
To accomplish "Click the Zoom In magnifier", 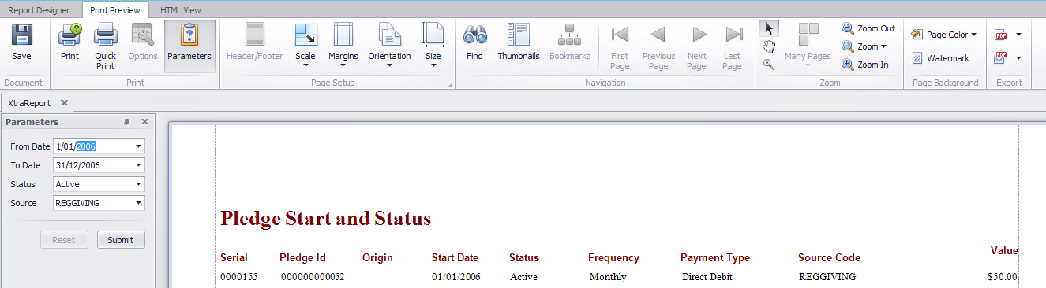I will (867, 65).
